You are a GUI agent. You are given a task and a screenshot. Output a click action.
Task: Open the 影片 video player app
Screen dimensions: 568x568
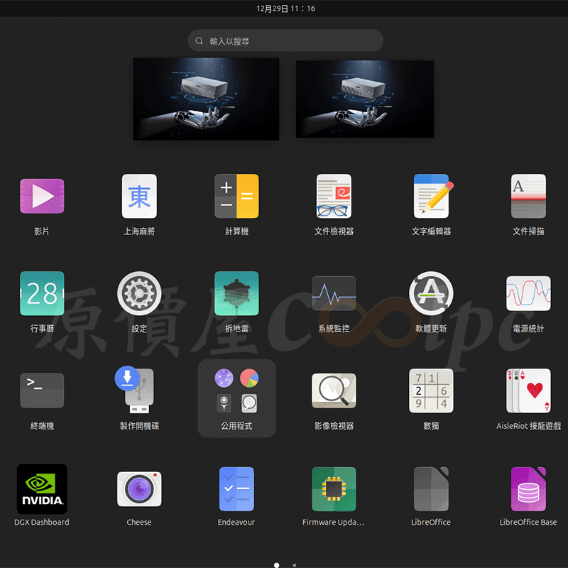(42, 197)
